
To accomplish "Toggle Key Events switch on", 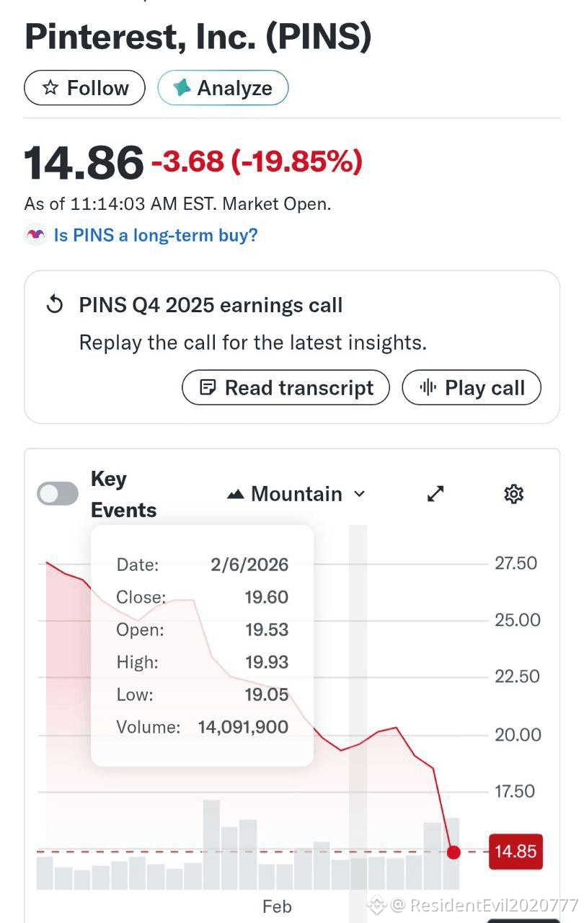I will tap(58, 494).
